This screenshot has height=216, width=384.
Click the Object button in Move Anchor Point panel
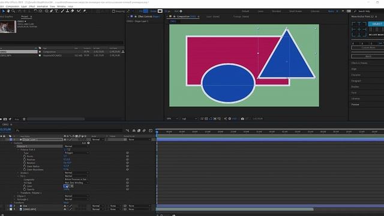point(377,24)
